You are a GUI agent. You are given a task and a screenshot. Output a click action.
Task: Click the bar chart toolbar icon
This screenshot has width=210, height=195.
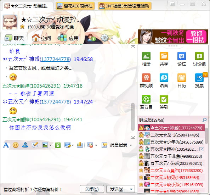80,145
